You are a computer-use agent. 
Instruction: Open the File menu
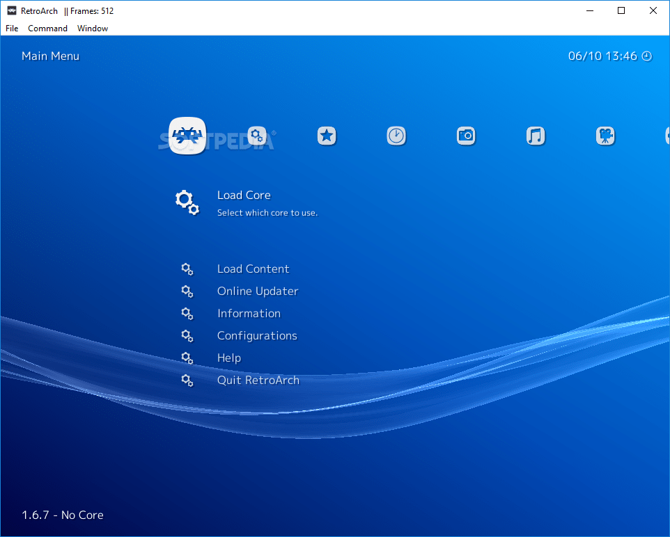12,29
